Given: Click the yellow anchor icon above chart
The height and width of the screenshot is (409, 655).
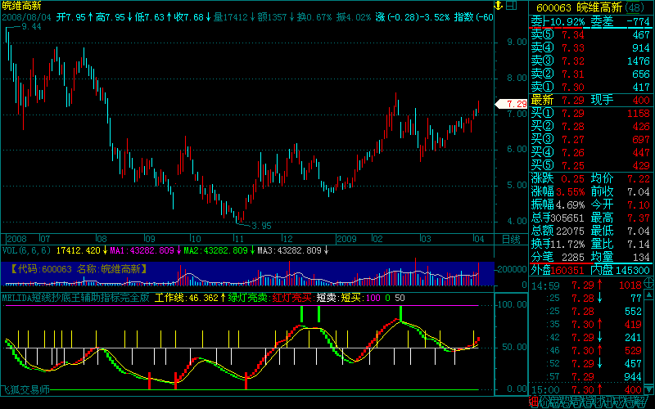Looking at the screenshot, I should (499, 6).
